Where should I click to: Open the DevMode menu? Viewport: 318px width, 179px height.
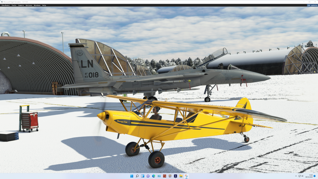(6, 5)
